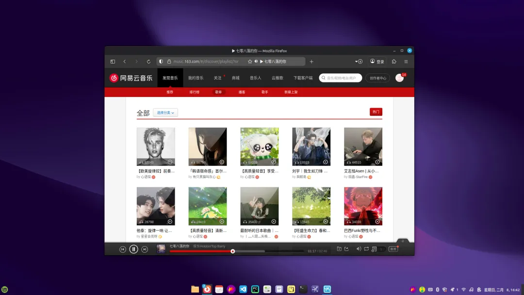The image size is (524, 295).
Task: Play the 艾志恒Asen playlist via its play icon
Action: tap(377, 162)
